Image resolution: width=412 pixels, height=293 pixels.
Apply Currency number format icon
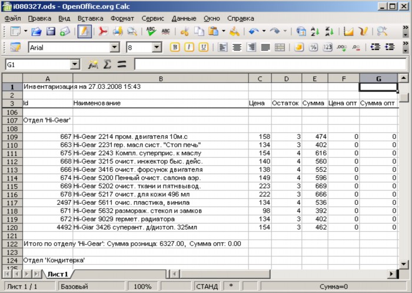click(299, 48)
